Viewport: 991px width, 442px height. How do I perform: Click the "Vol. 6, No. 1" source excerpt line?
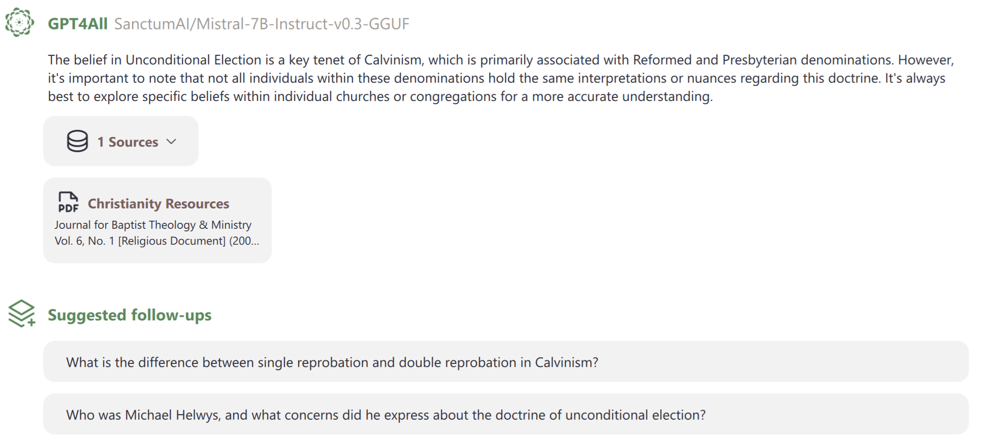(85, 241)
